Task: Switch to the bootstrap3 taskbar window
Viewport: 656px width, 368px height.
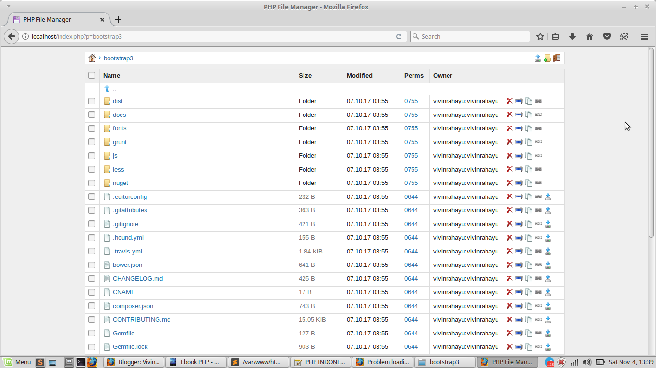Action: (444, 362)
